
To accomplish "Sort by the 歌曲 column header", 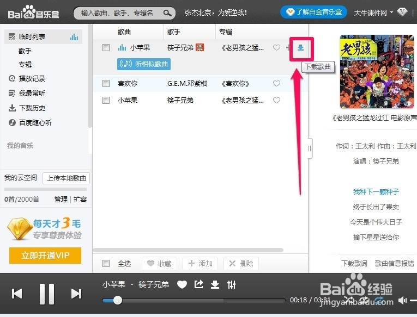I will [x=124, y=32].
